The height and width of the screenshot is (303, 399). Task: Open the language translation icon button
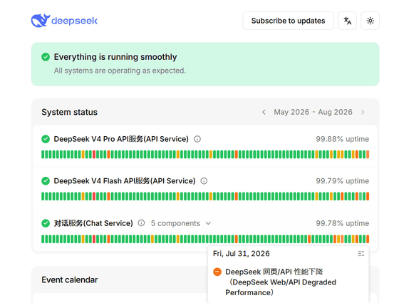pyautogui.click(x=347, y=21)
